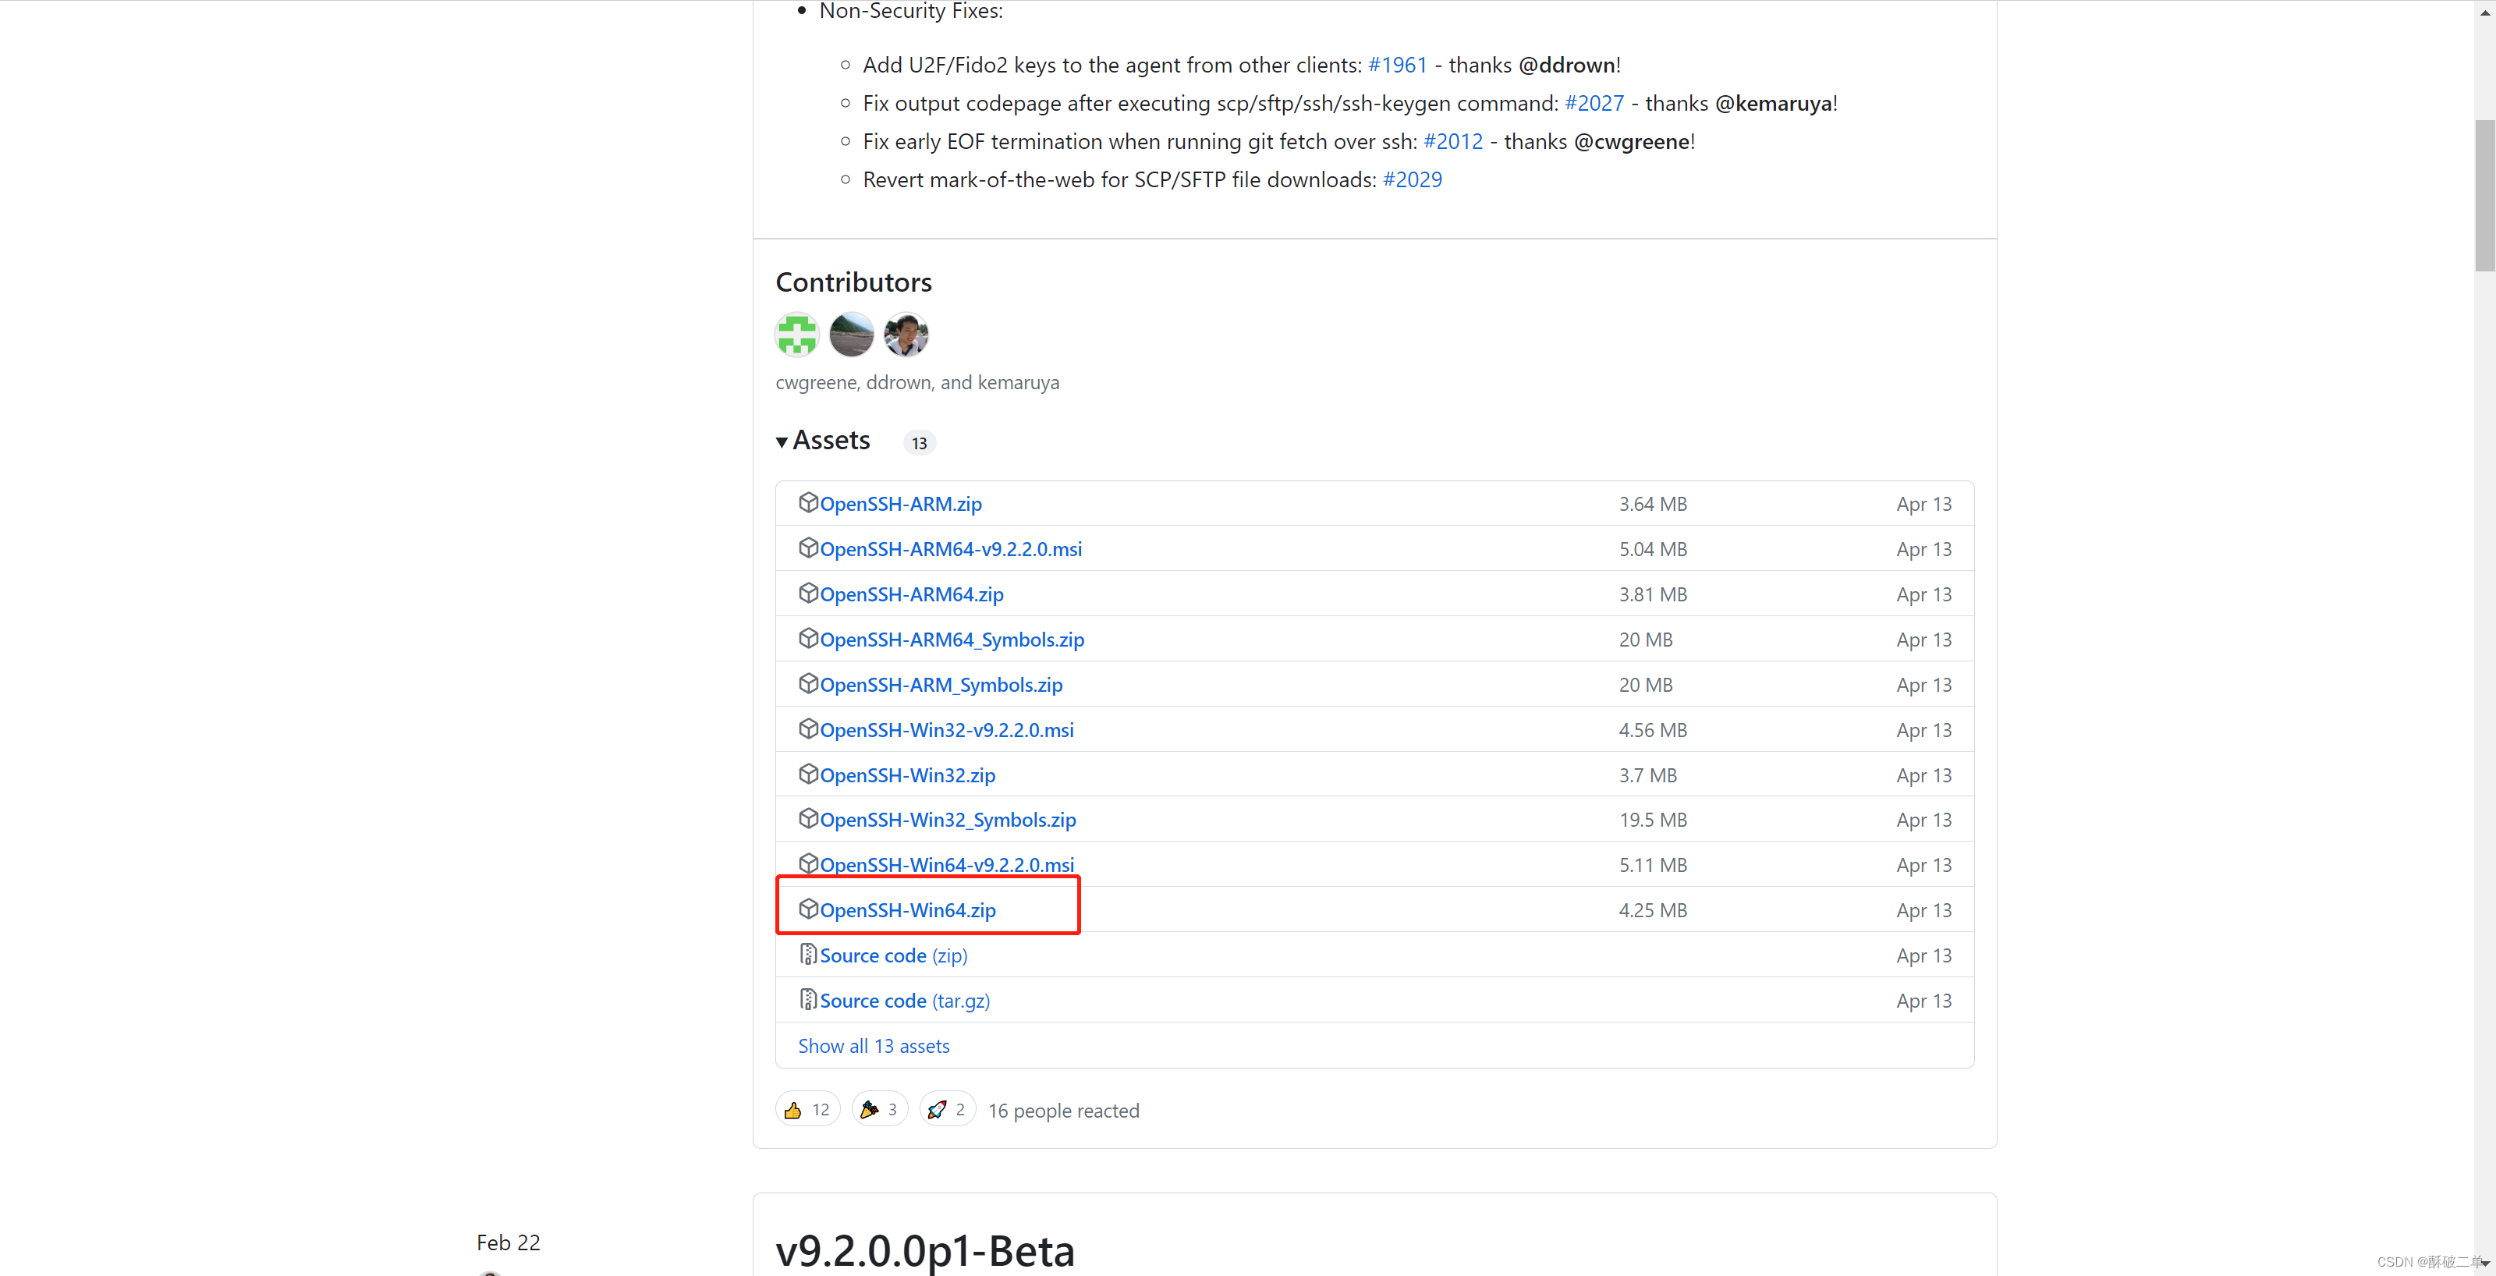Download OpenSSH-Win64.zip

907,911
